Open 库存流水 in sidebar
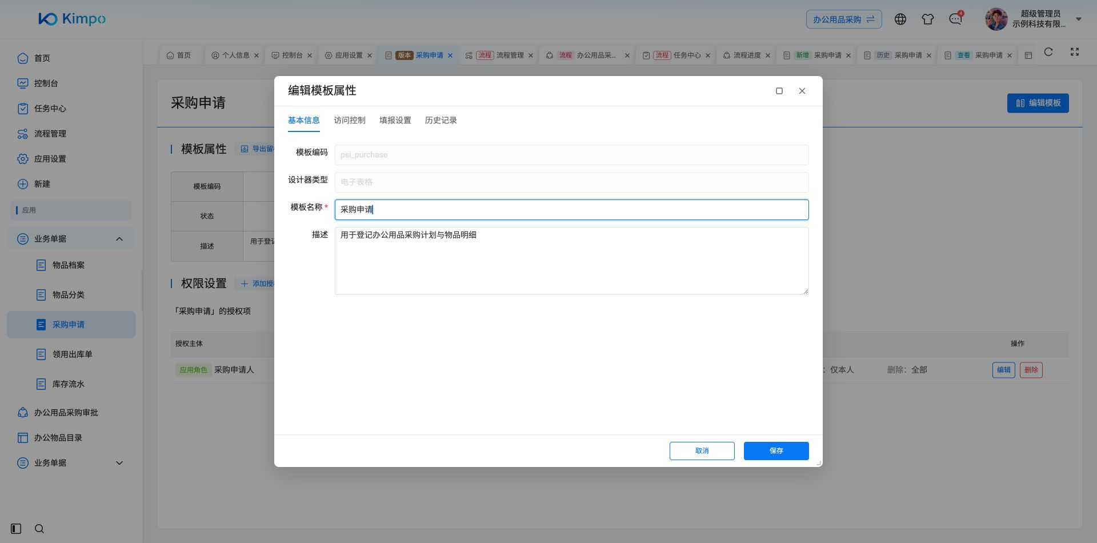 (71, 384)
